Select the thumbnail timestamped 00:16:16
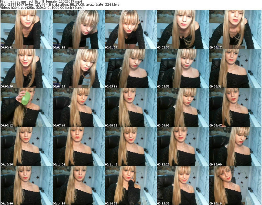The image size is (262, 205). click(235, 186)
